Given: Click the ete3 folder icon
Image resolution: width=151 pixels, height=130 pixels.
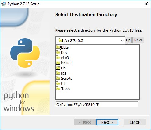Looking at the screenshot, I should point(58,58).
